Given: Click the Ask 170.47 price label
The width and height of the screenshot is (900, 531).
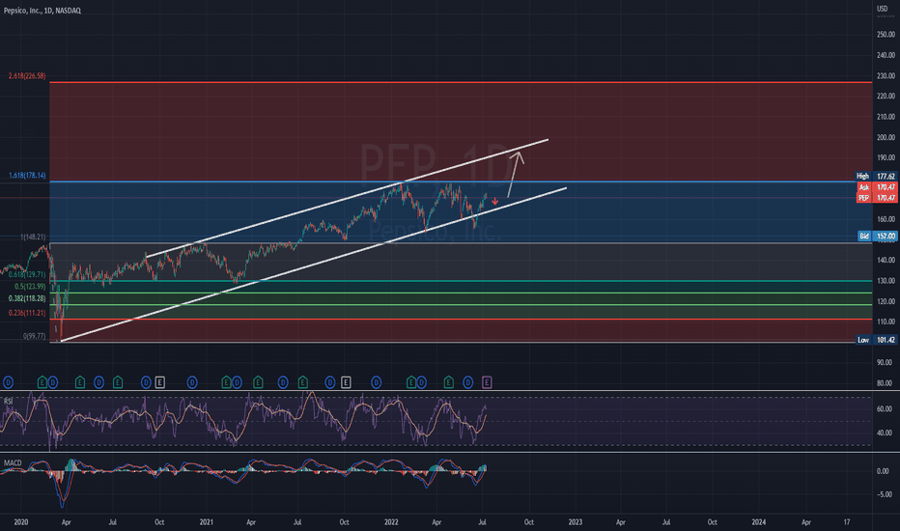Looking at the screenshot, I should (877, 187).
